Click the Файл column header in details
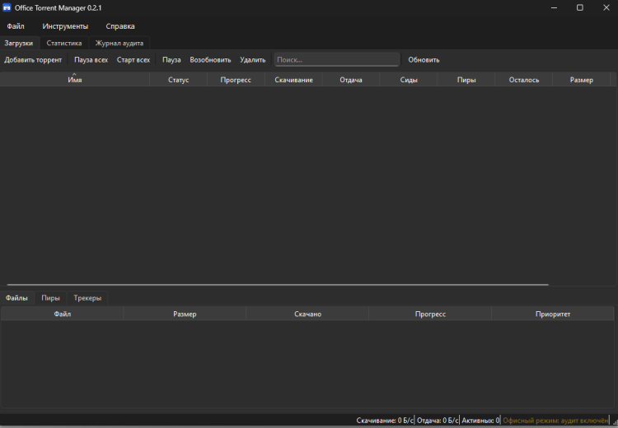Screen dimensions: 618x428 click(63, 314)
